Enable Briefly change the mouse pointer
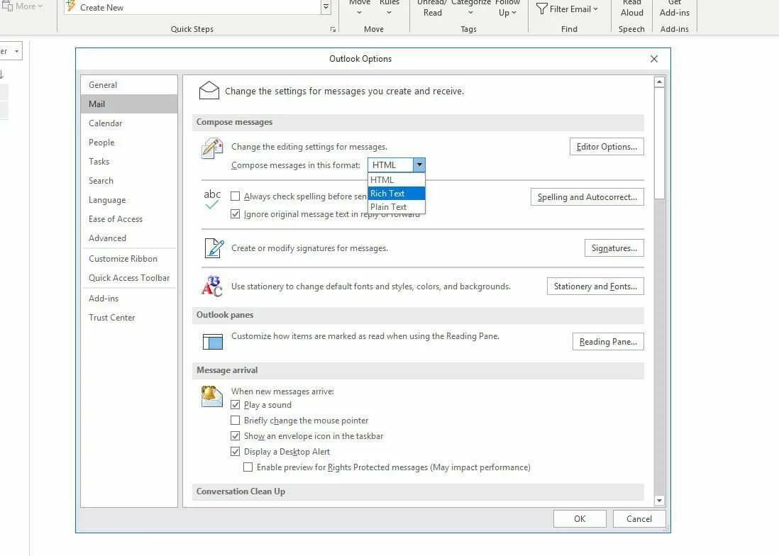779x556 pixels. (x=236, y=421)
